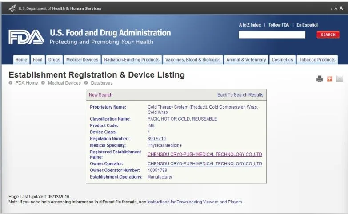Image resolution: width=348 pixels, height=214 pixels.
Task: Go to Vaccines, Blood & Biologics tab
Action: [193, 60]
